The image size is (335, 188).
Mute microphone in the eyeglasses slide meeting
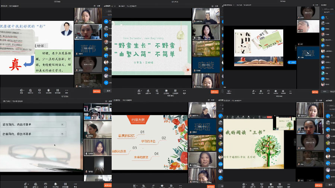tap(26, 184)
